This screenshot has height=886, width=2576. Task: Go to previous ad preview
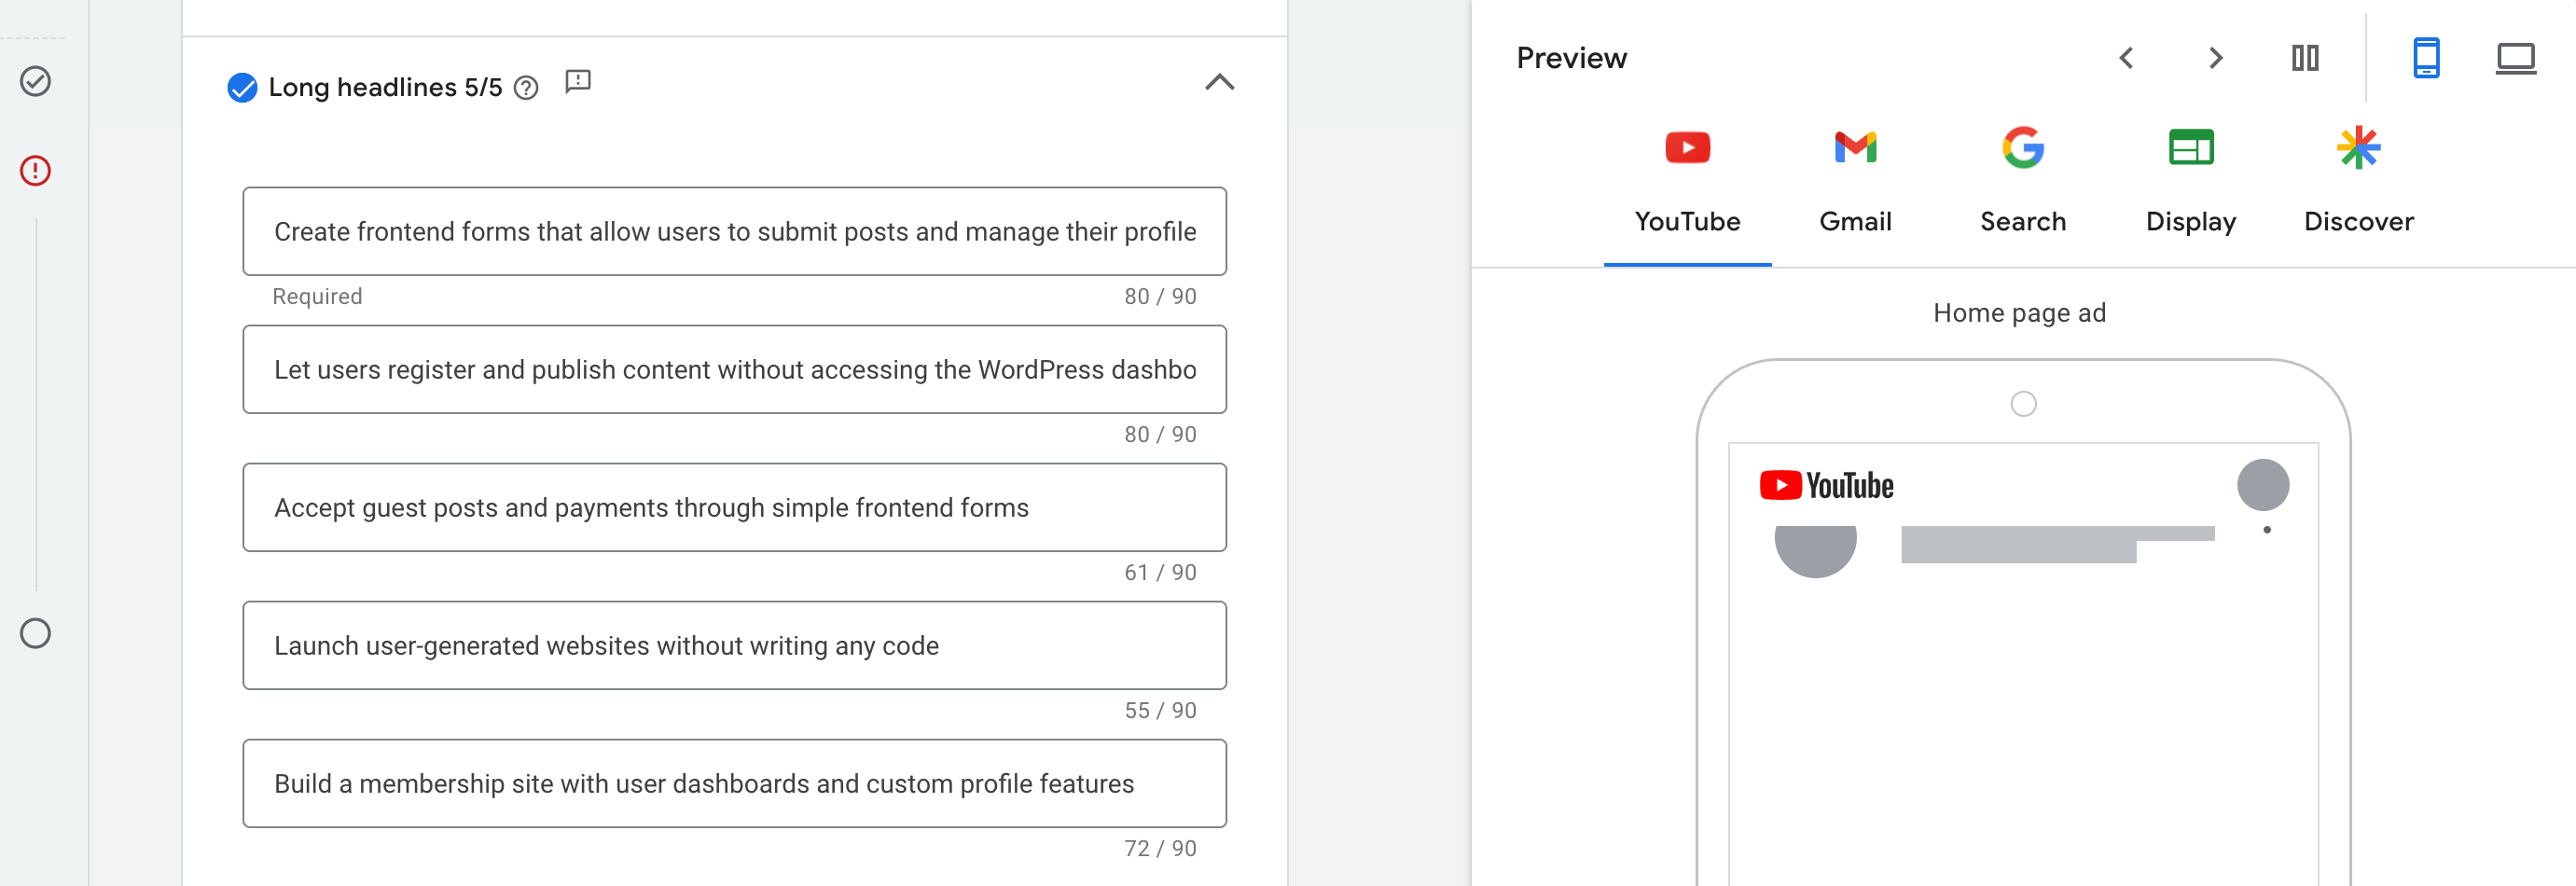pos(2127,58)
